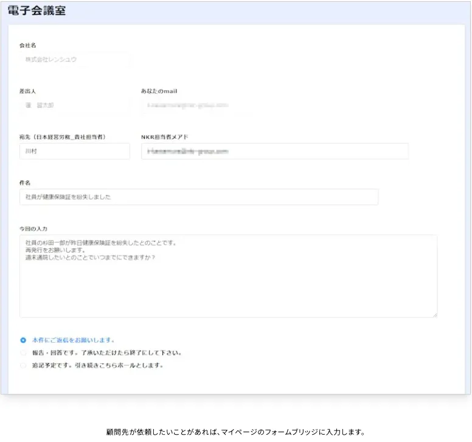Viewport: 472px width, 442px height.
Task: Click the 会社名 input field
Action: tap(75, 59)
